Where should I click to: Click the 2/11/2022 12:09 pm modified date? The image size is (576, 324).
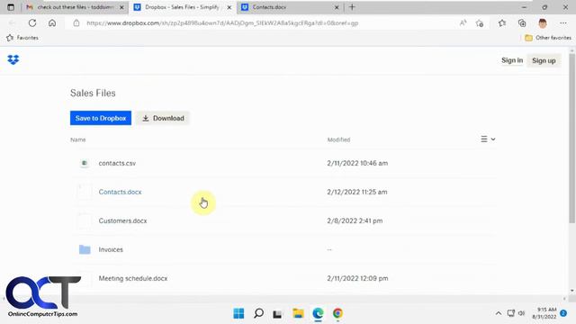pyautogui.click(x=357, y=278)
